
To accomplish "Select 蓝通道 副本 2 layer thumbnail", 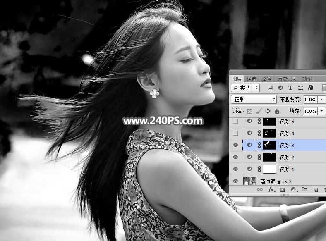I will [x=250, y=181].
